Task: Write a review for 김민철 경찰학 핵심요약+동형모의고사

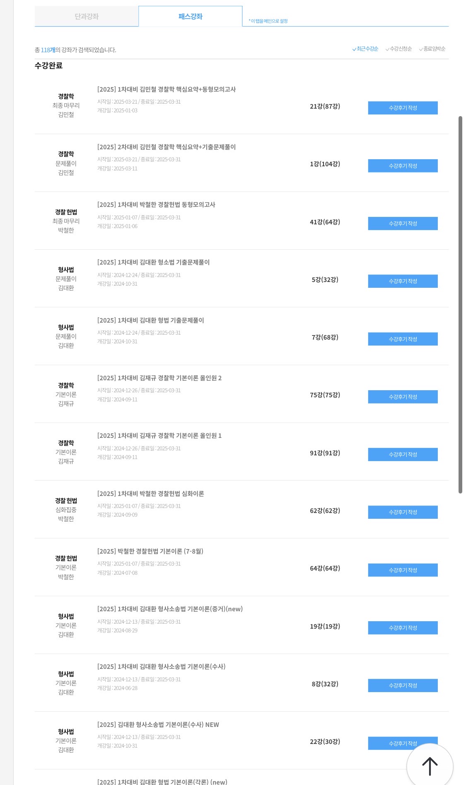Action: pyautogui.click(x=403, y=108)
